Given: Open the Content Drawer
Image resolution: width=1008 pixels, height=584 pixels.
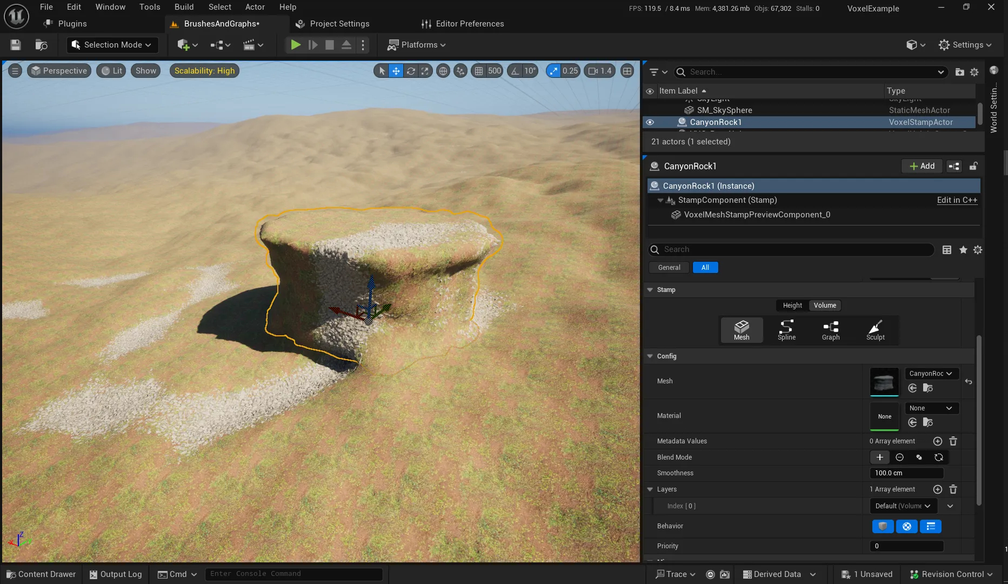Looking at the screenshot, I should [41, 574].
